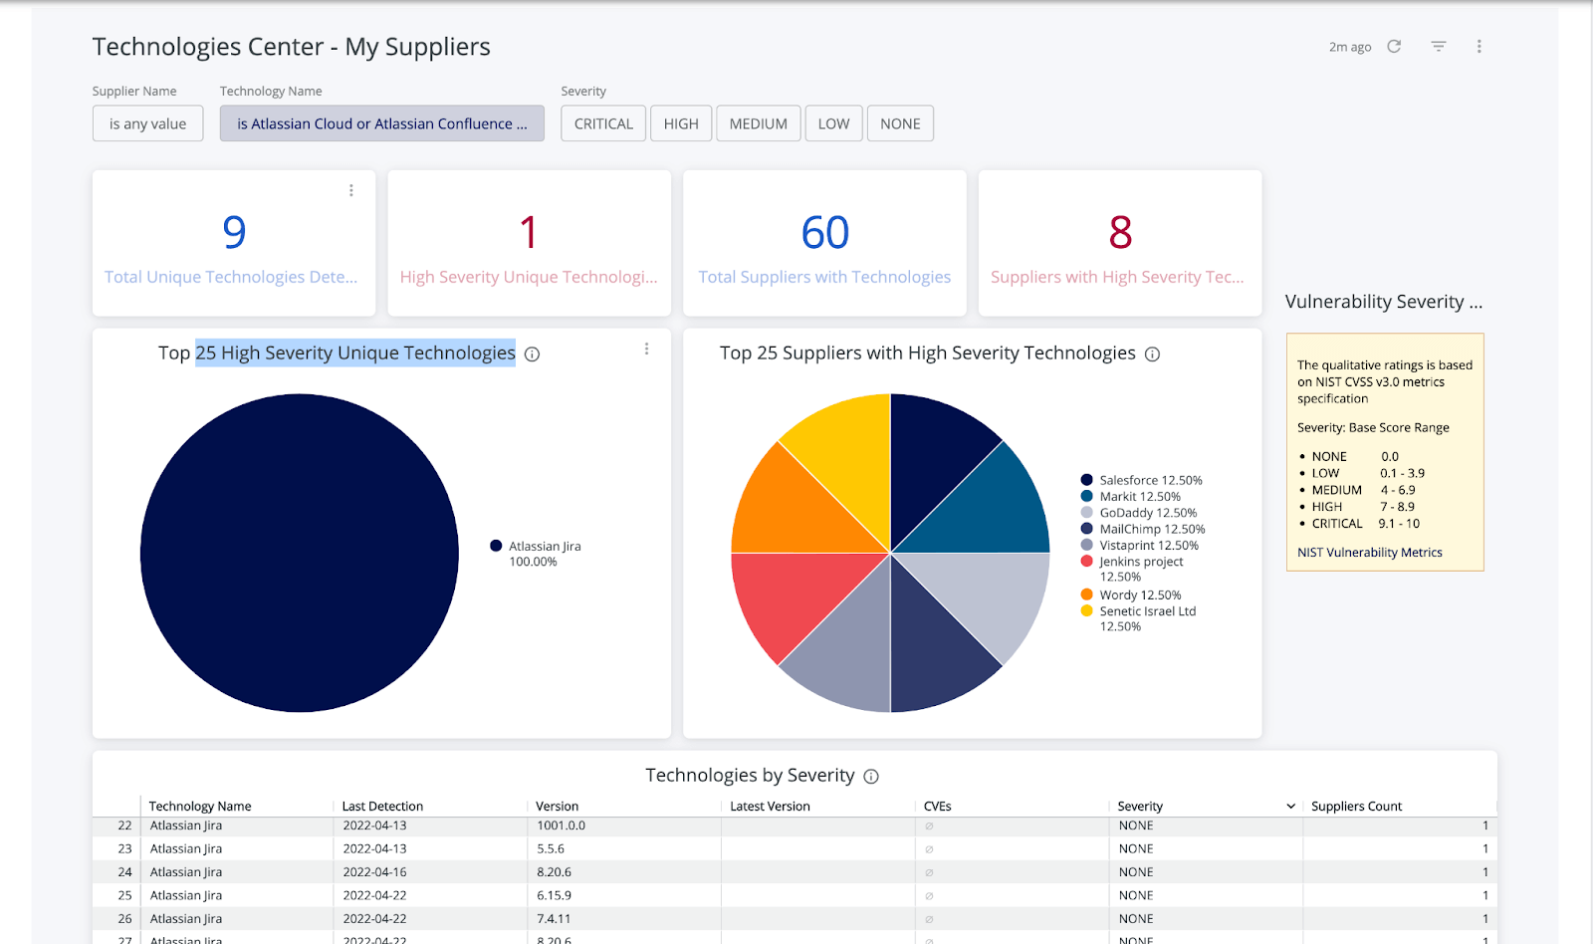The height and width of the screenshot is (944, 1593).
Task: Click version 7.4.11 in row 26
Action: [553, 918]
